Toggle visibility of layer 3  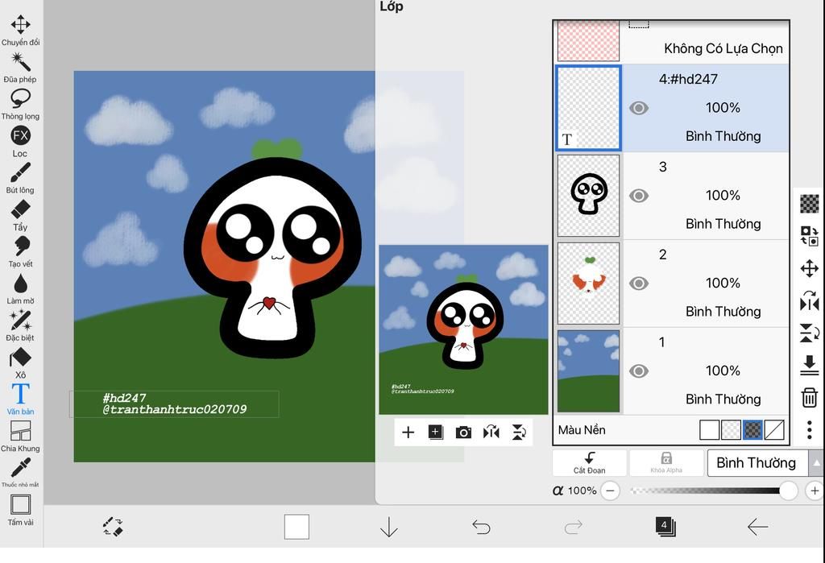click(x=639, y=196)
